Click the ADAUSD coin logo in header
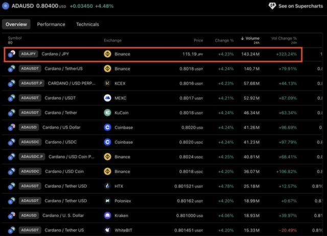 click(x=6, y=6)
